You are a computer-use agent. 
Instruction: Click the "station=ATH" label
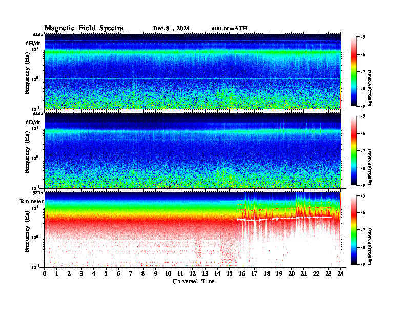coord(230,29)
